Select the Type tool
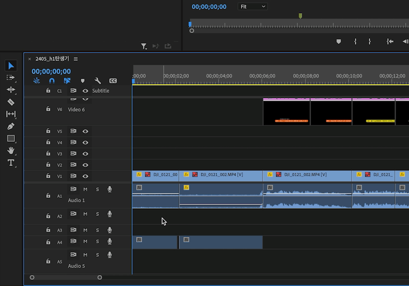 (11, 163)
